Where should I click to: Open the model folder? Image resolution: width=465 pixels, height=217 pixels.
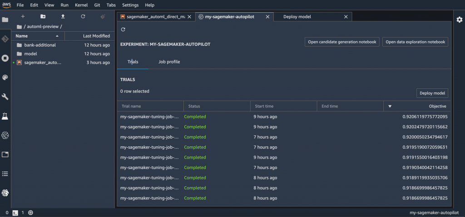[63, 54]
